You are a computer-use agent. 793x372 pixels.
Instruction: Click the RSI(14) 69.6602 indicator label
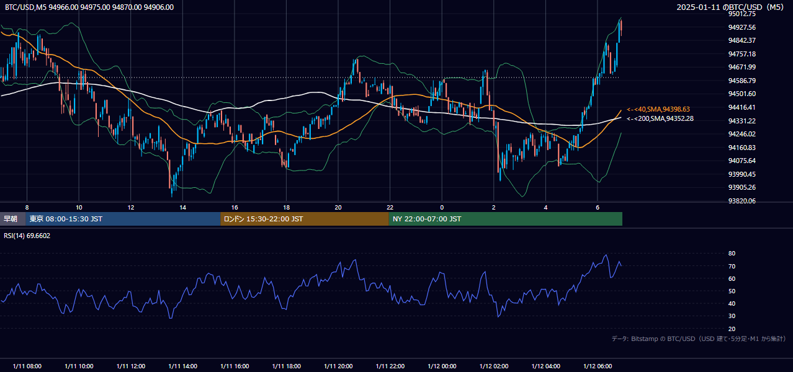point(27,236)
